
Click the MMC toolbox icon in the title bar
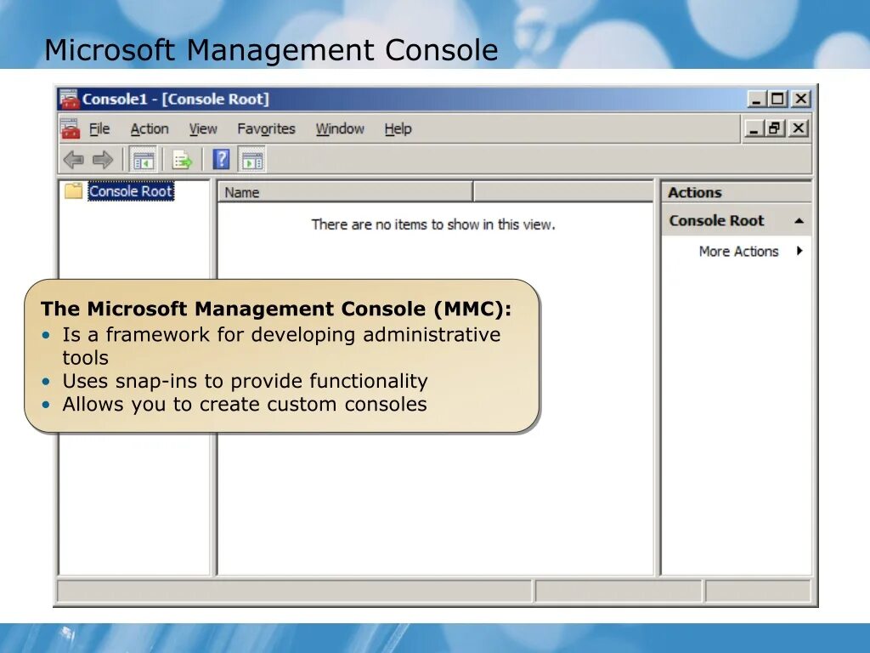[x=70, y=99]
